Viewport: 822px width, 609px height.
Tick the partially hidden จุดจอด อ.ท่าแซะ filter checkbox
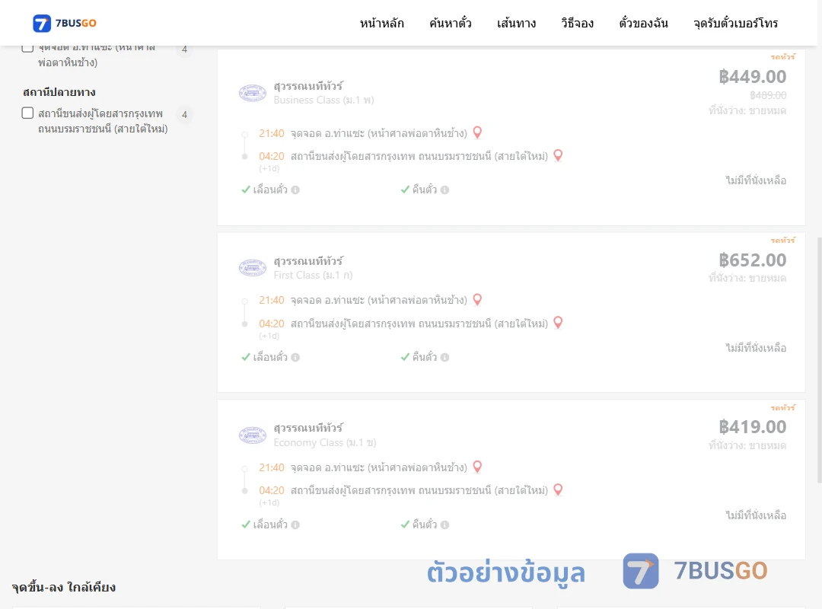pyautogui.click(x=27, y=48)
